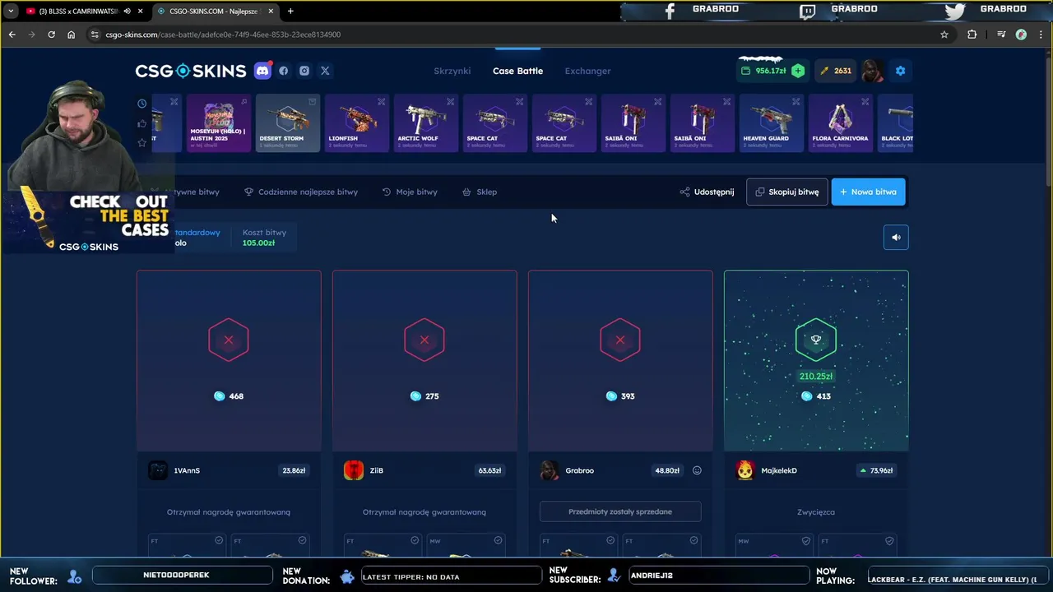Open the Skrzynki section
This screenshot has height=592, width=1053.
coord(452,71)
